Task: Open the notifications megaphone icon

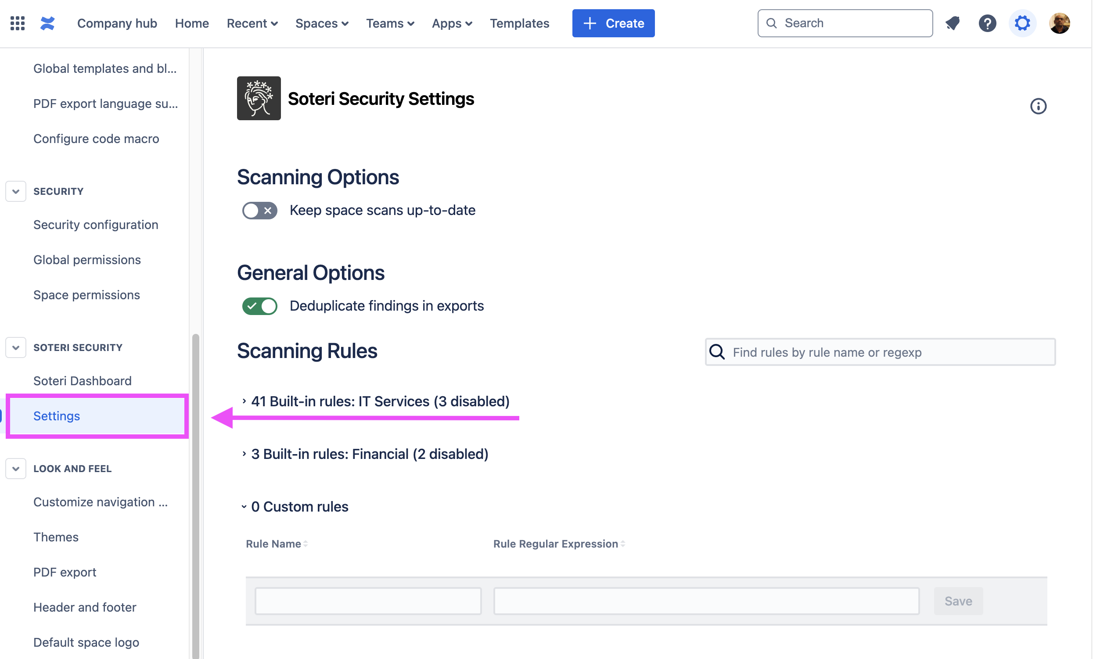Action: point(953,23)
